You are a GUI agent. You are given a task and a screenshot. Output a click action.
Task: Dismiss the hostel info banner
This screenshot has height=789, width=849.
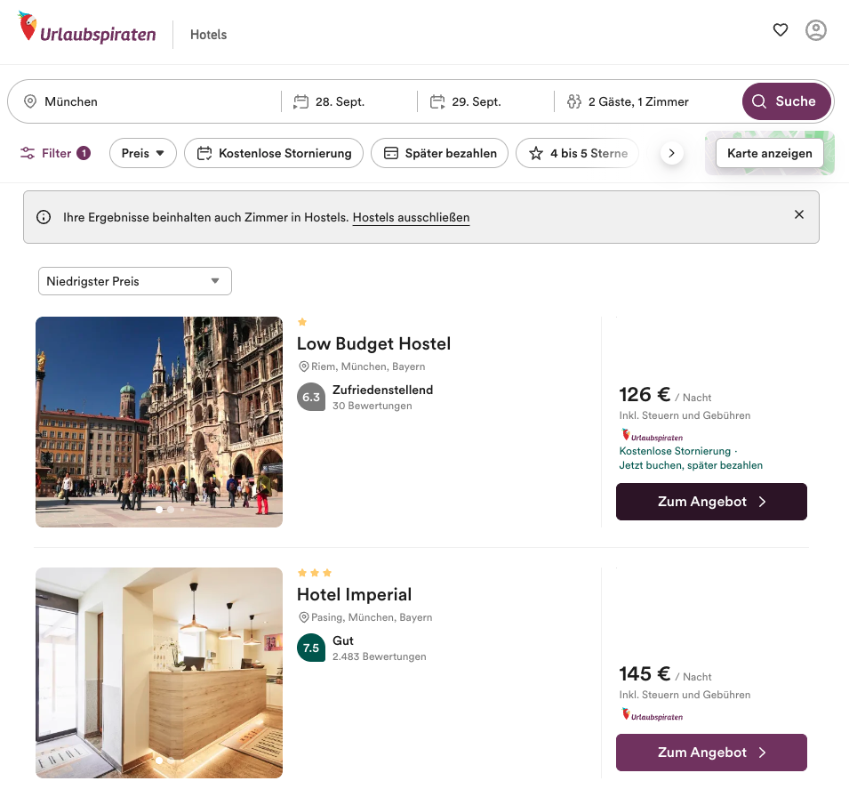(x=799, y=214)
